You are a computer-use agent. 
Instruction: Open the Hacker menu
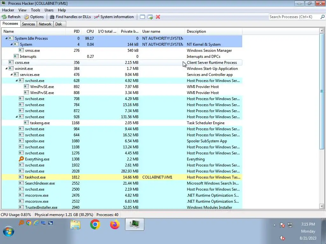[x=8, y=10]
